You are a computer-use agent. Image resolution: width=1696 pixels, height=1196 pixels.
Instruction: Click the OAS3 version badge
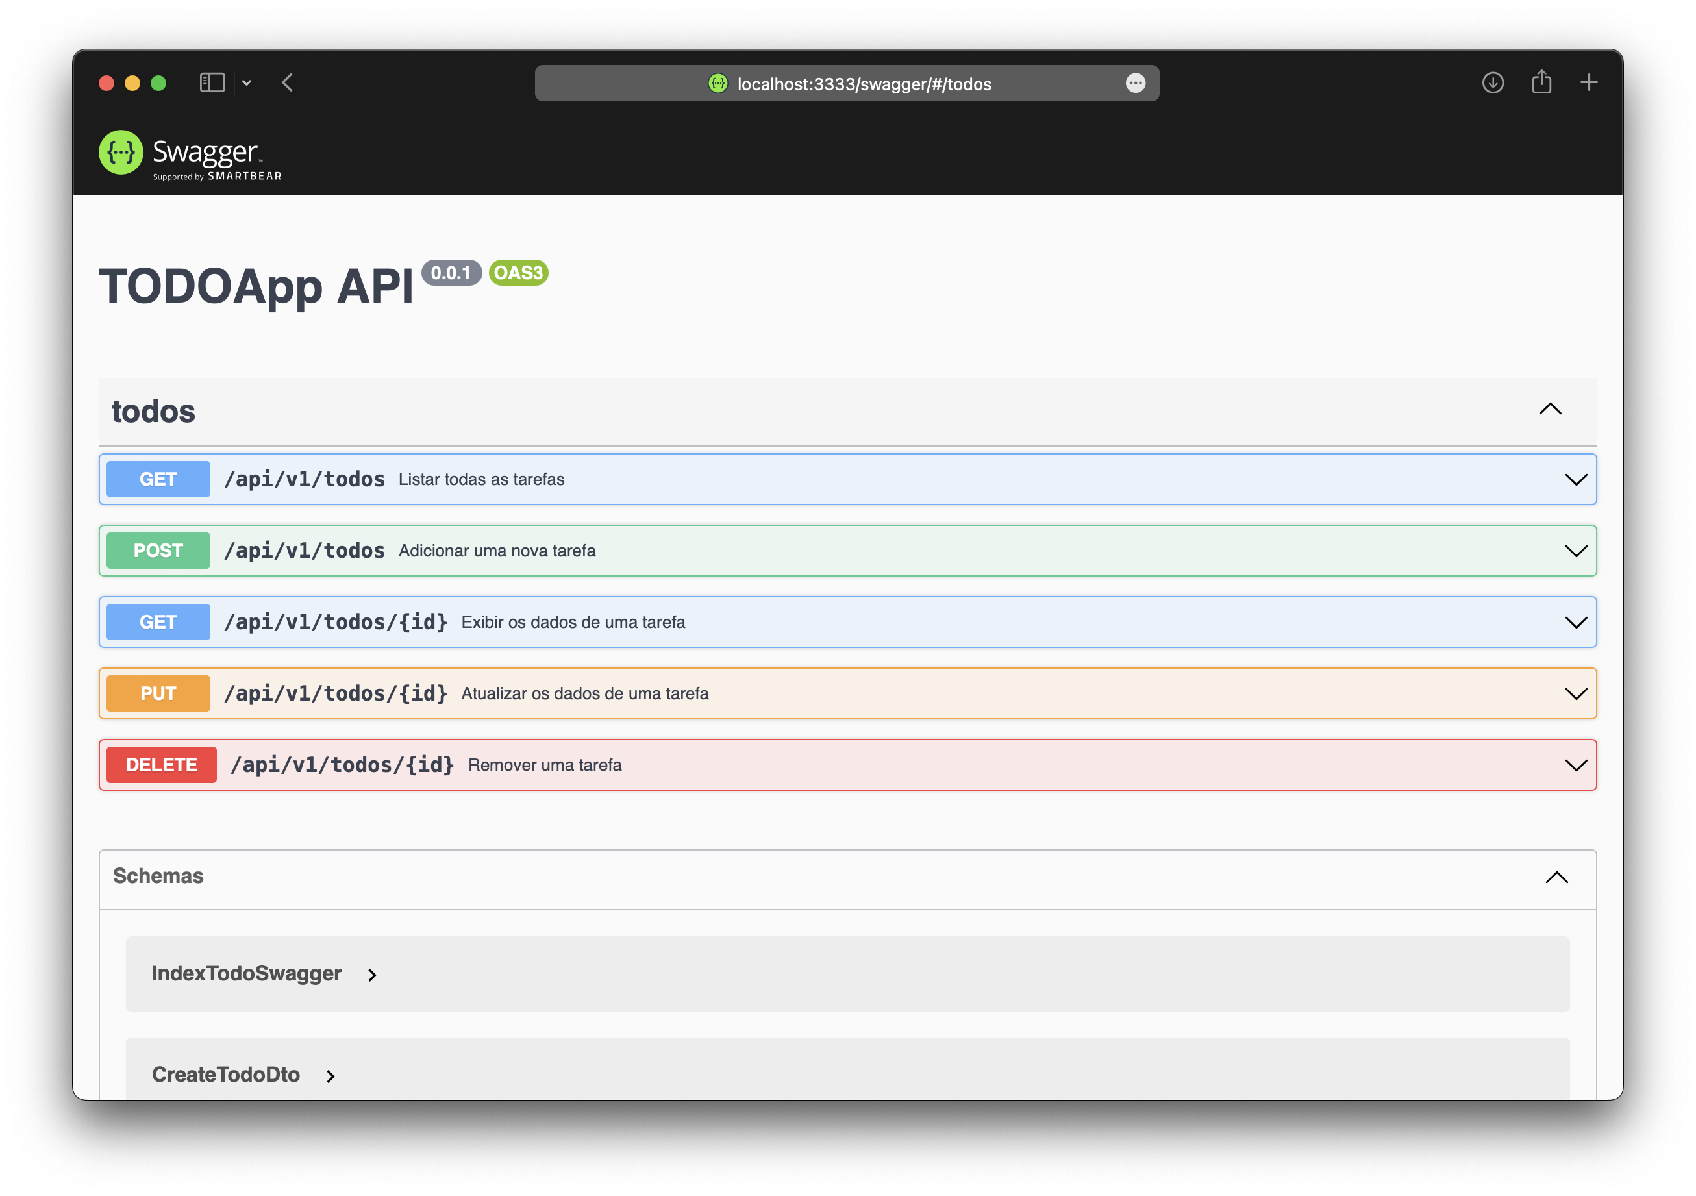(x=518, y=273)
